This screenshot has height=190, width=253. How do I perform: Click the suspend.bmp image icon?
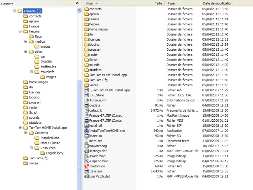coord(87,161)
